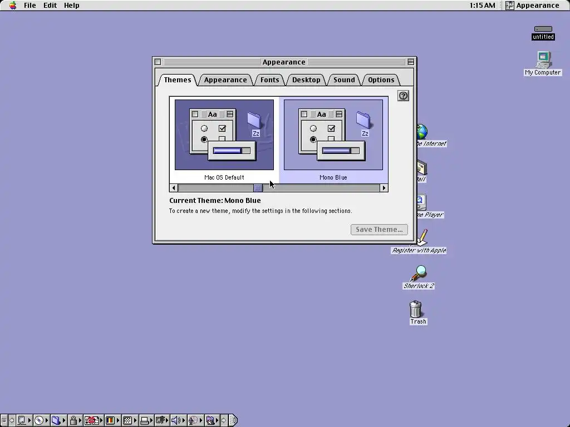
Task: Open the microphone sound source module
Action: [195, 420]
